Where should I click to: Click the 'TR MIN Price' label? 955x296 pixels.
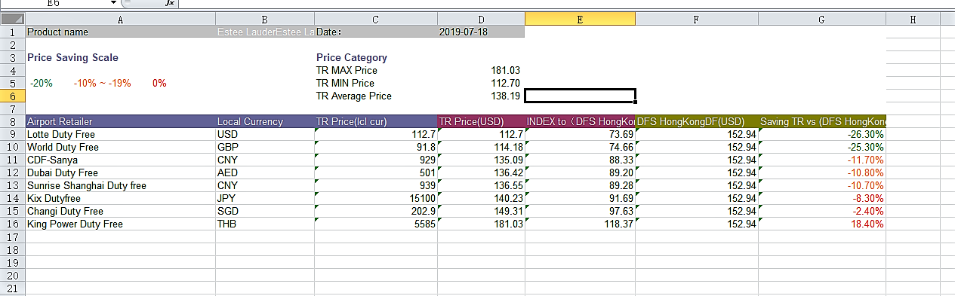(x=345, y=84)
